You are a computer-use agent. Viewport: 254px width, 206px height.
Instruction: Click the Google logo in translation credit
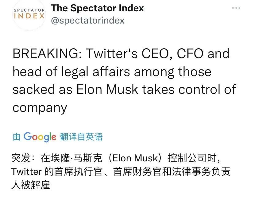pyautogui.click(x=40, y=137)
